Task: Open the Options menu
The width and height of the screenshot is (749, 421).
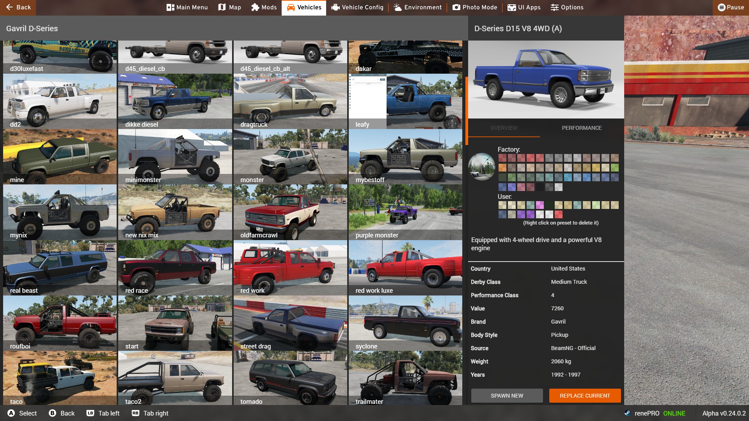Action: [567, 7]
